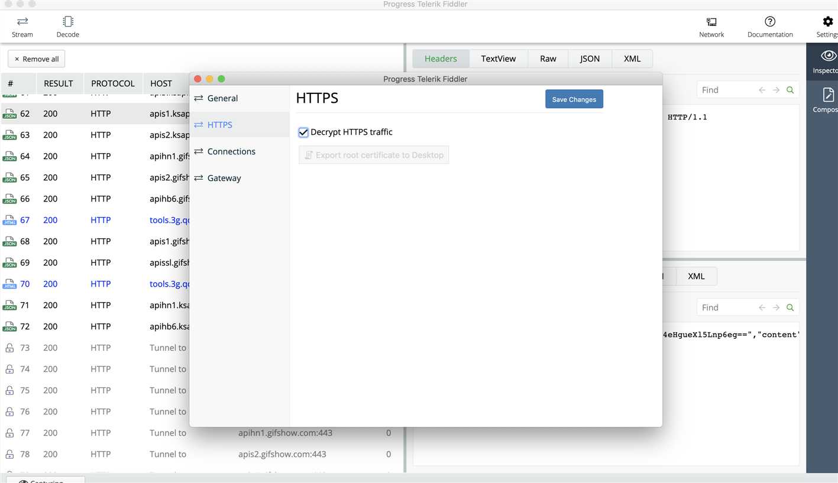
Task: Click the JSON icon of session 63
Action: coord(9,135)
